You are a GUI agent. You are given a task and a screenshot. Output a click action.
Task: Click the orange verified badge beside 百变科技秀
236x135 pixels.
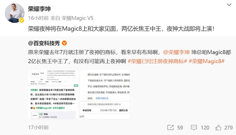(x=64, y=43)
